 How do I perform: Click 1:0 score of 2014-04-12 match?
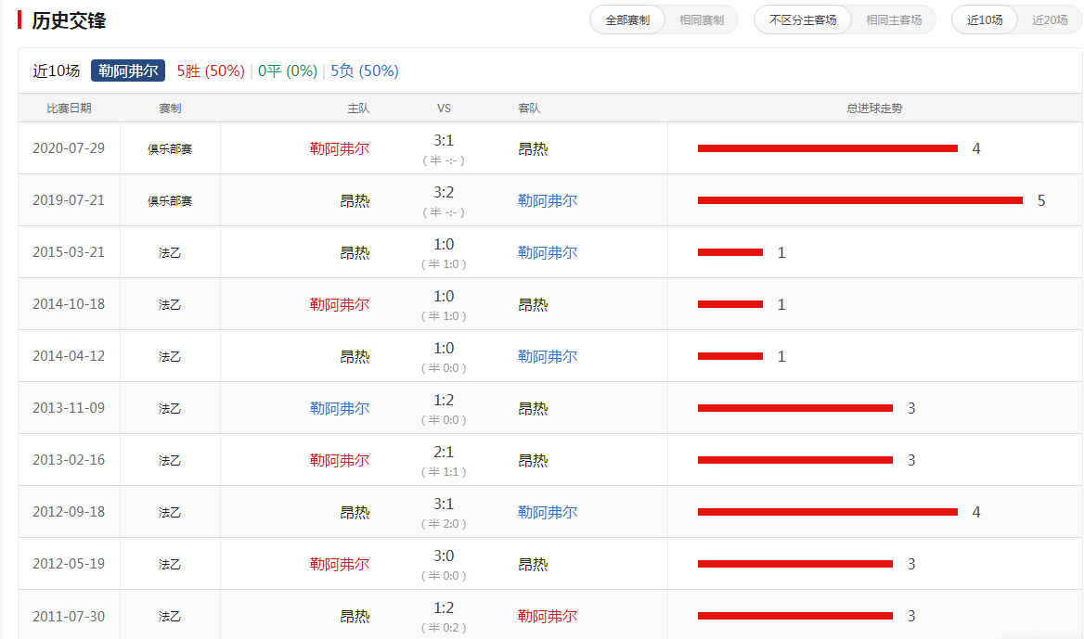click(444, 348)
